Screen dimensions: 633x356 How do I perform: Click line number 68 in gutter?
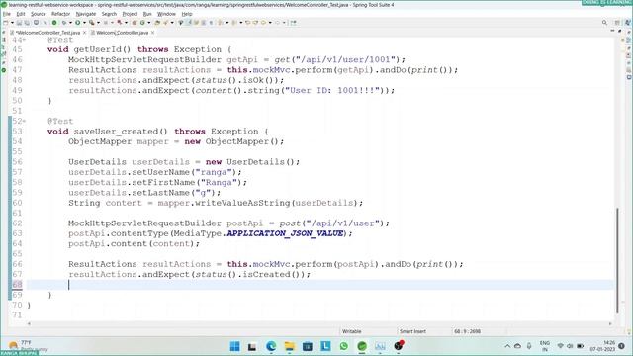17,284
